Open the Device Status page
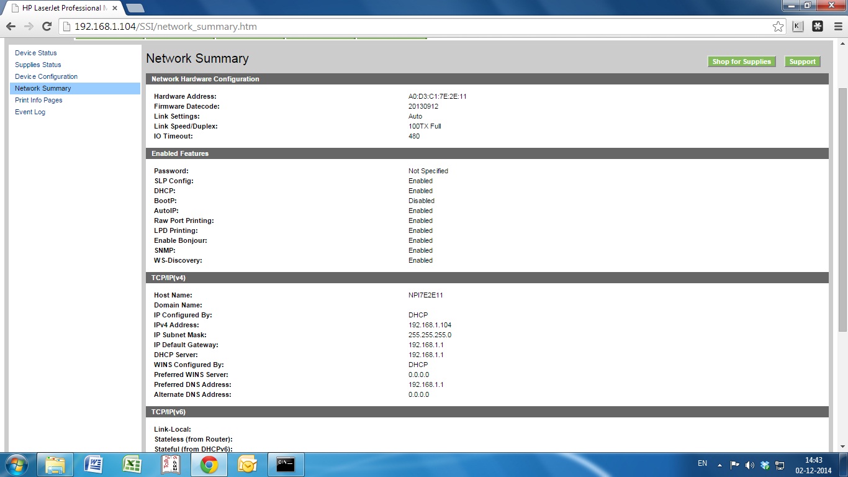The height and width of the screenshot is (477, 848). tap(36, 53)
